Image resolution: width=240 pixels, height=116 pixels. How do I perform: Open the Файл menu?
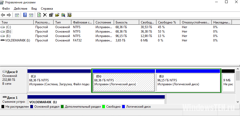6,9
